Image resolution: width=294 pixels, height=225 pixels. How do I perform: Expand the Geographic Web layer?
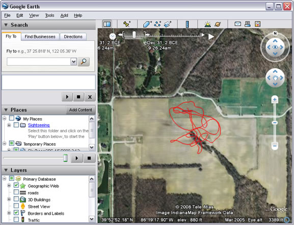coord(9,185)
